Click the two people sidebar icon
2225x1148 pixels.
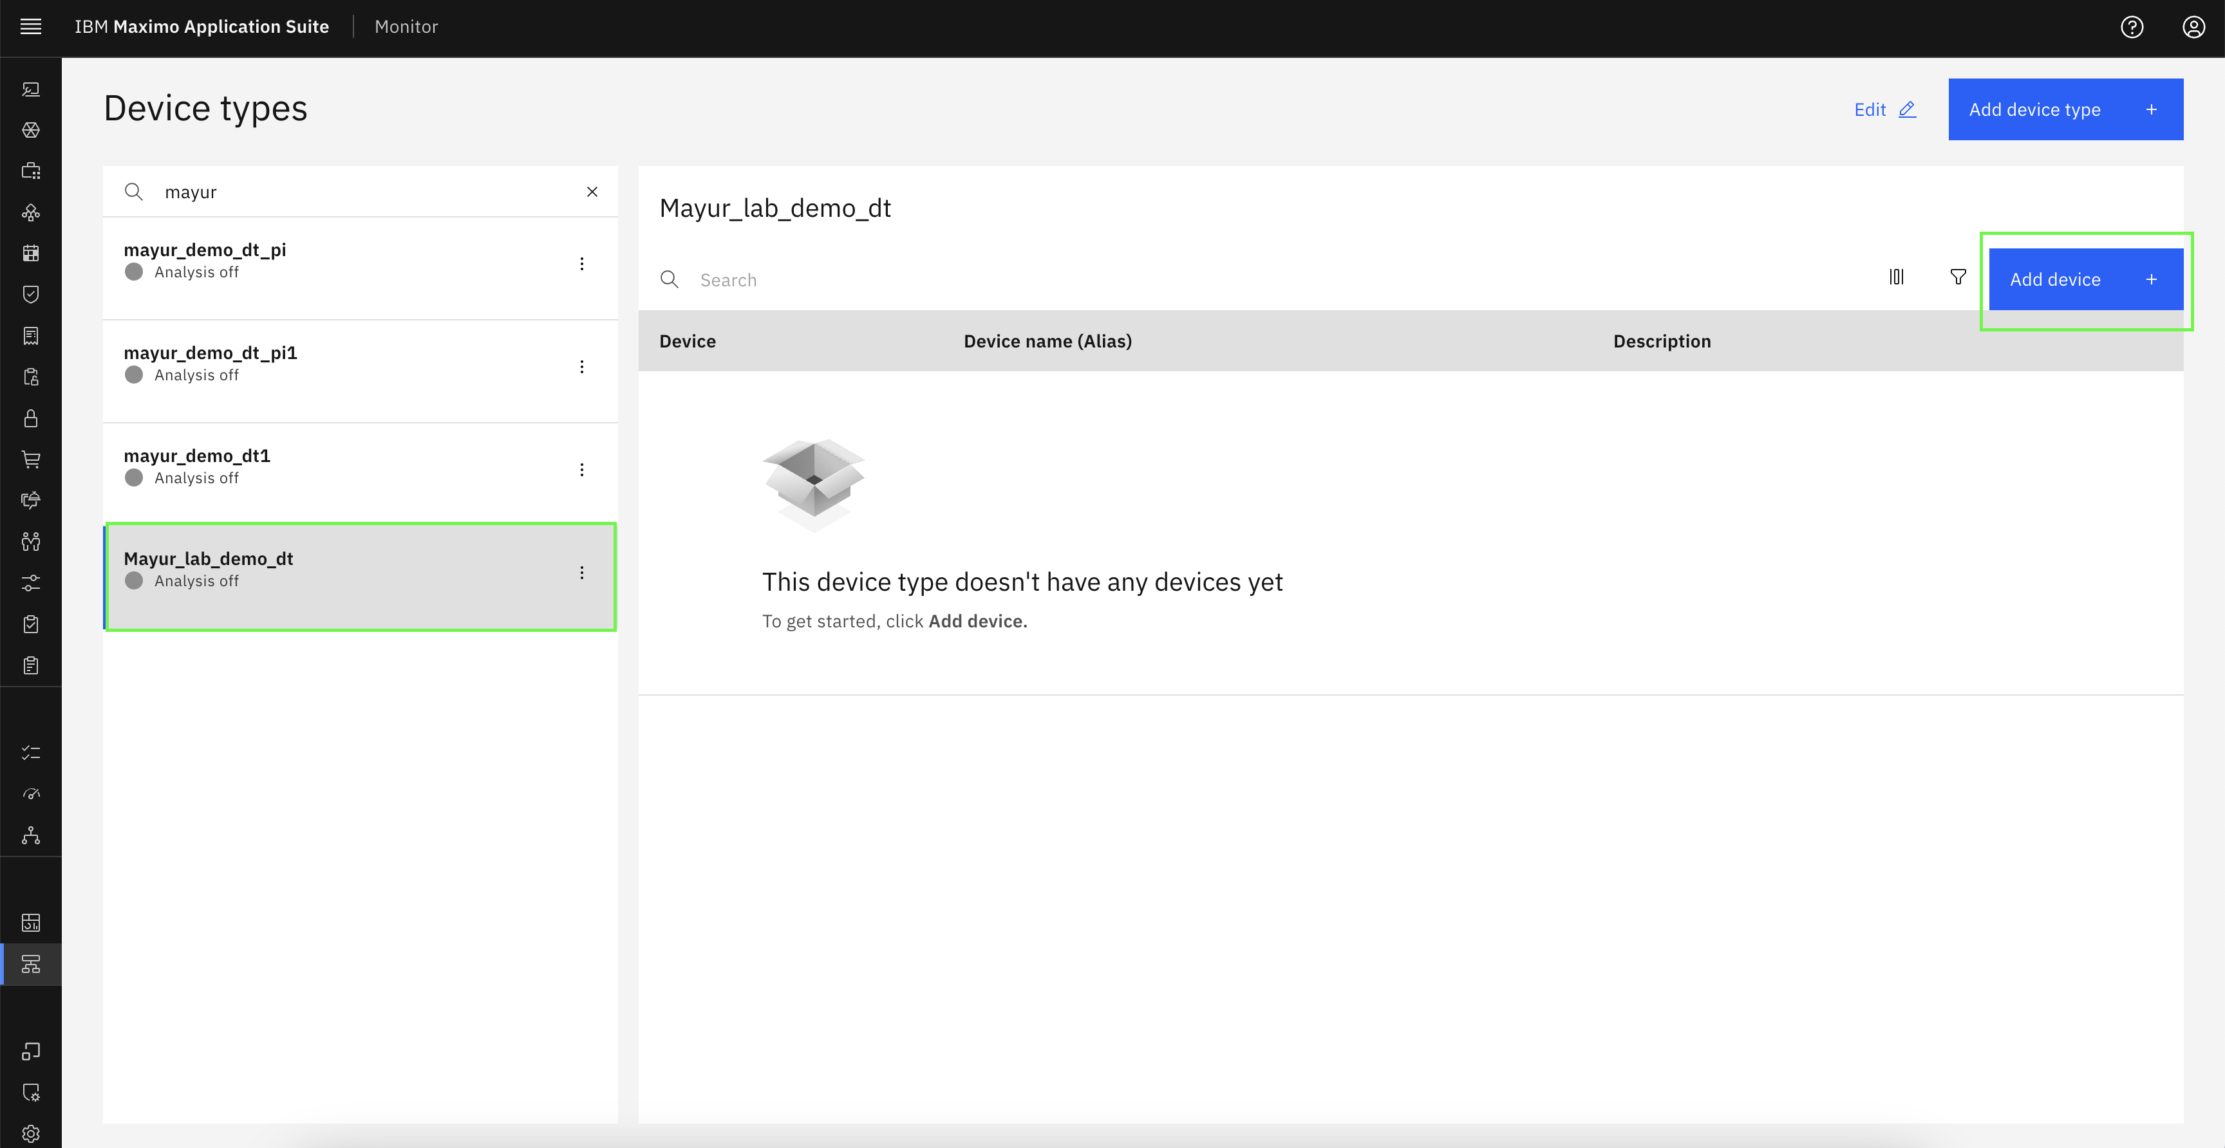point(31,541)
